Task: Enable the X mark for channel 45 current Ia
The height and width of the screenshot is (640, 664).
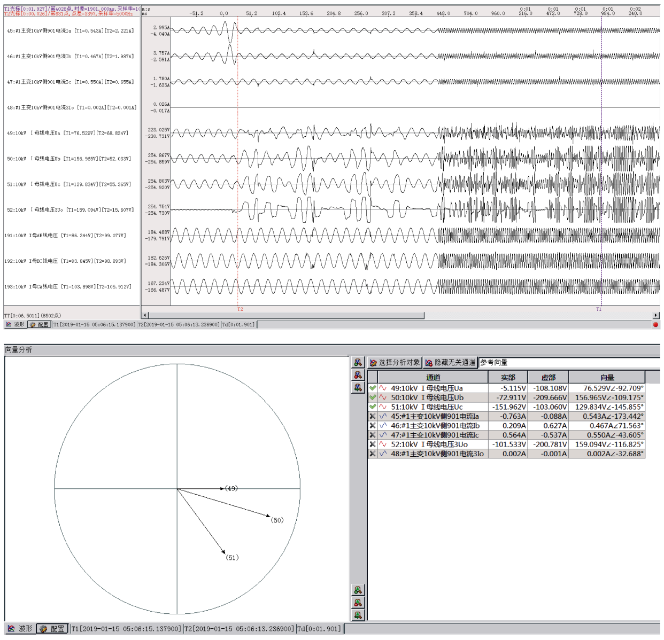Action: (x=373, y=416)
